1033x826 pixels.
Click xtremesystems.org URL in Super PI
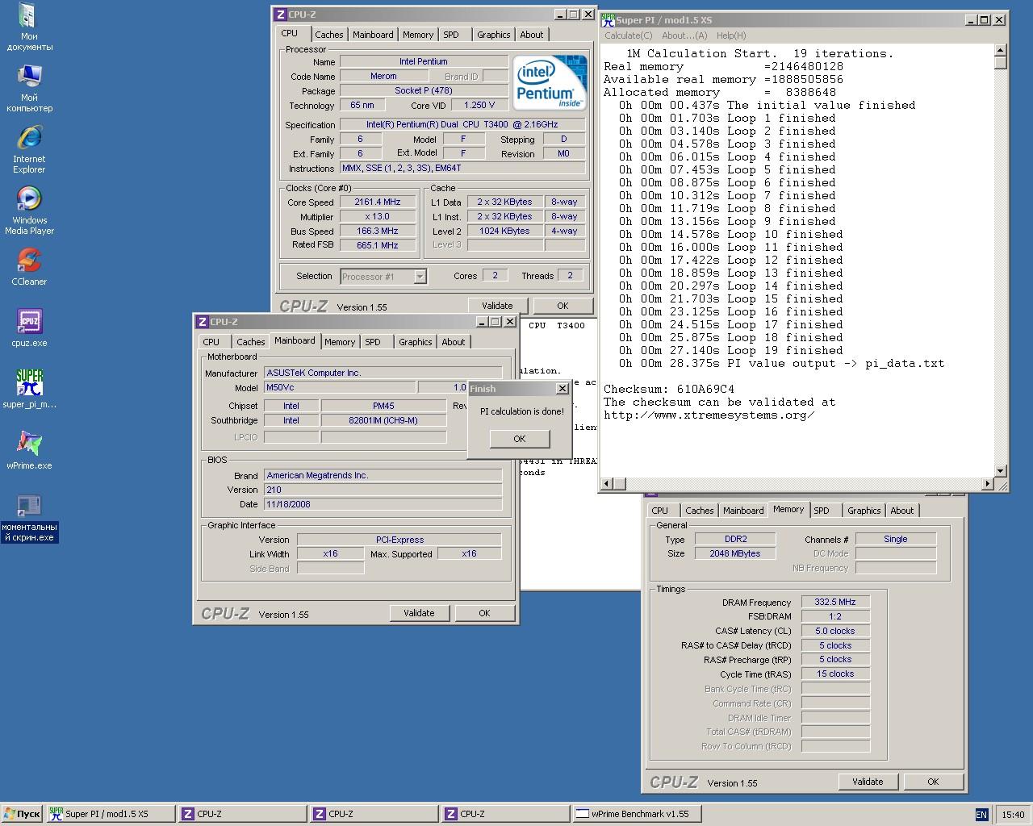(709, 415)
